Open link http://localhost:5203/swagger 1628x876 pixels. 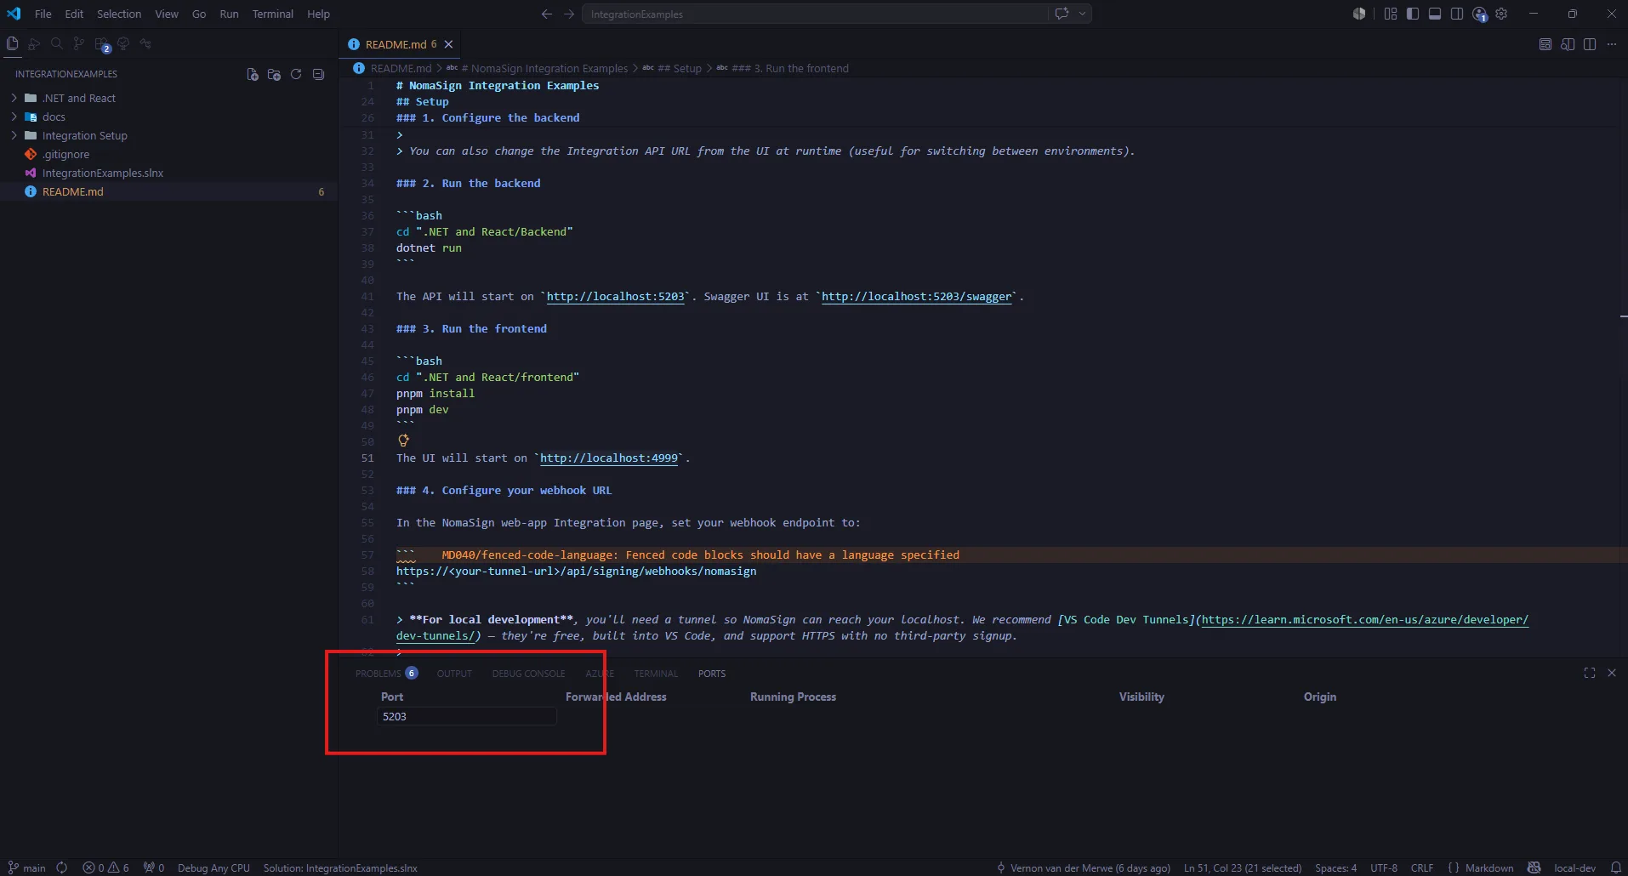[917, 296]
